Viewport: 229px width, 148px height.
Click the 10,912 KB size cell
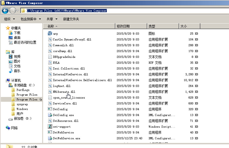(191, 80)
